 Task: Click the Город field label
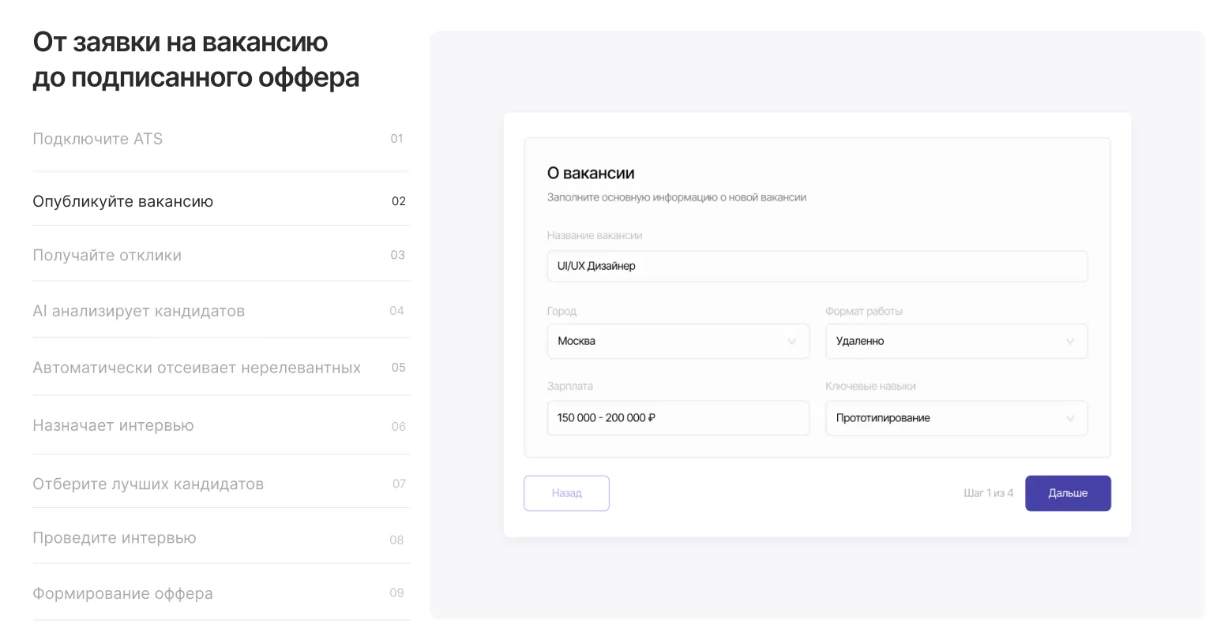point(562,312)
